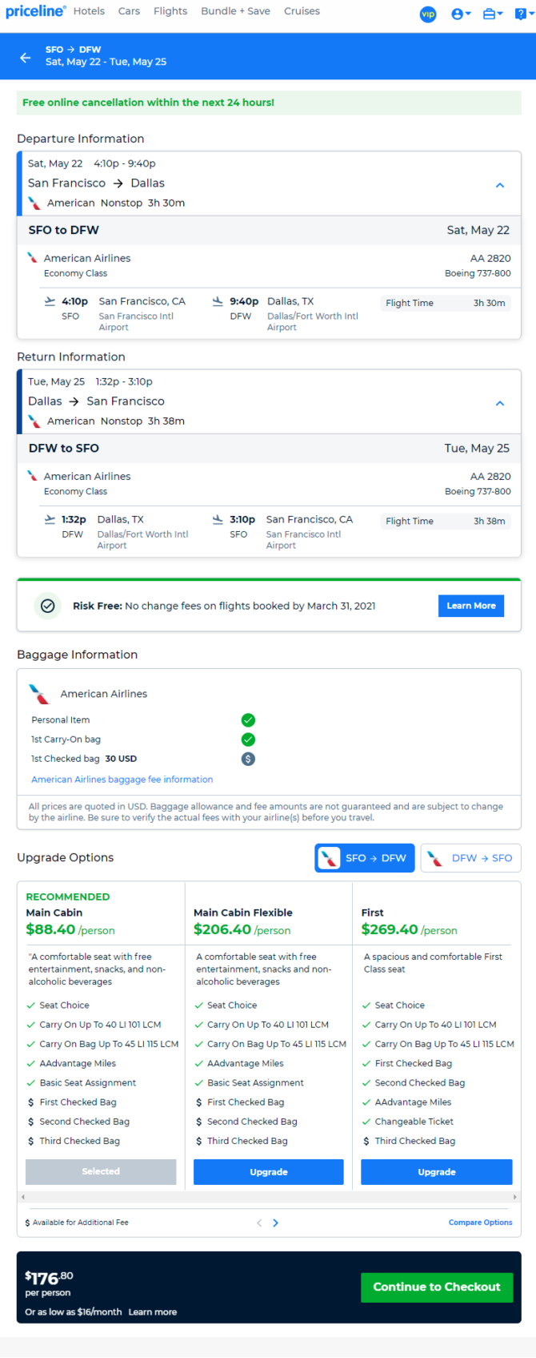Click the Learn More risk free button
This screenshot has width=536, height=1358.
pos(471,606)
